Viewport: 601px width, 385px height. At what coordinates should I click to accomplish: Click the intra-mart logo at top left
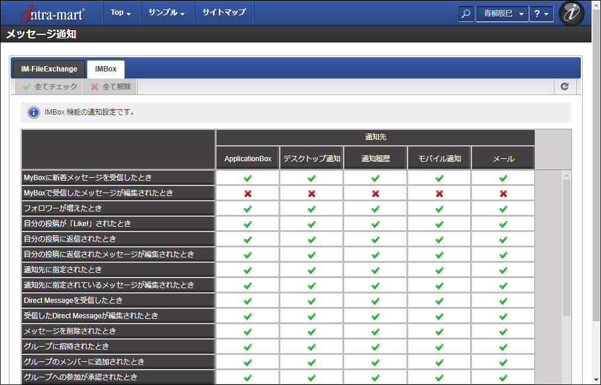tap(52, 13)
